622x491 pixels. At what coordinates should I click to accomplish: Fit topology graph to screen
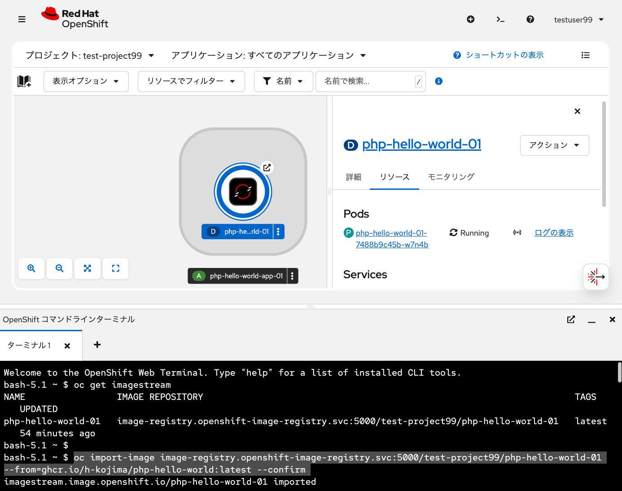click(88, 268)
